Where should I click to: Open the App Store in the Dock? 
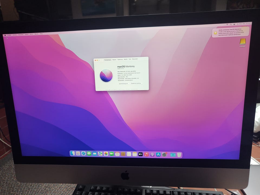coord(158,155)
